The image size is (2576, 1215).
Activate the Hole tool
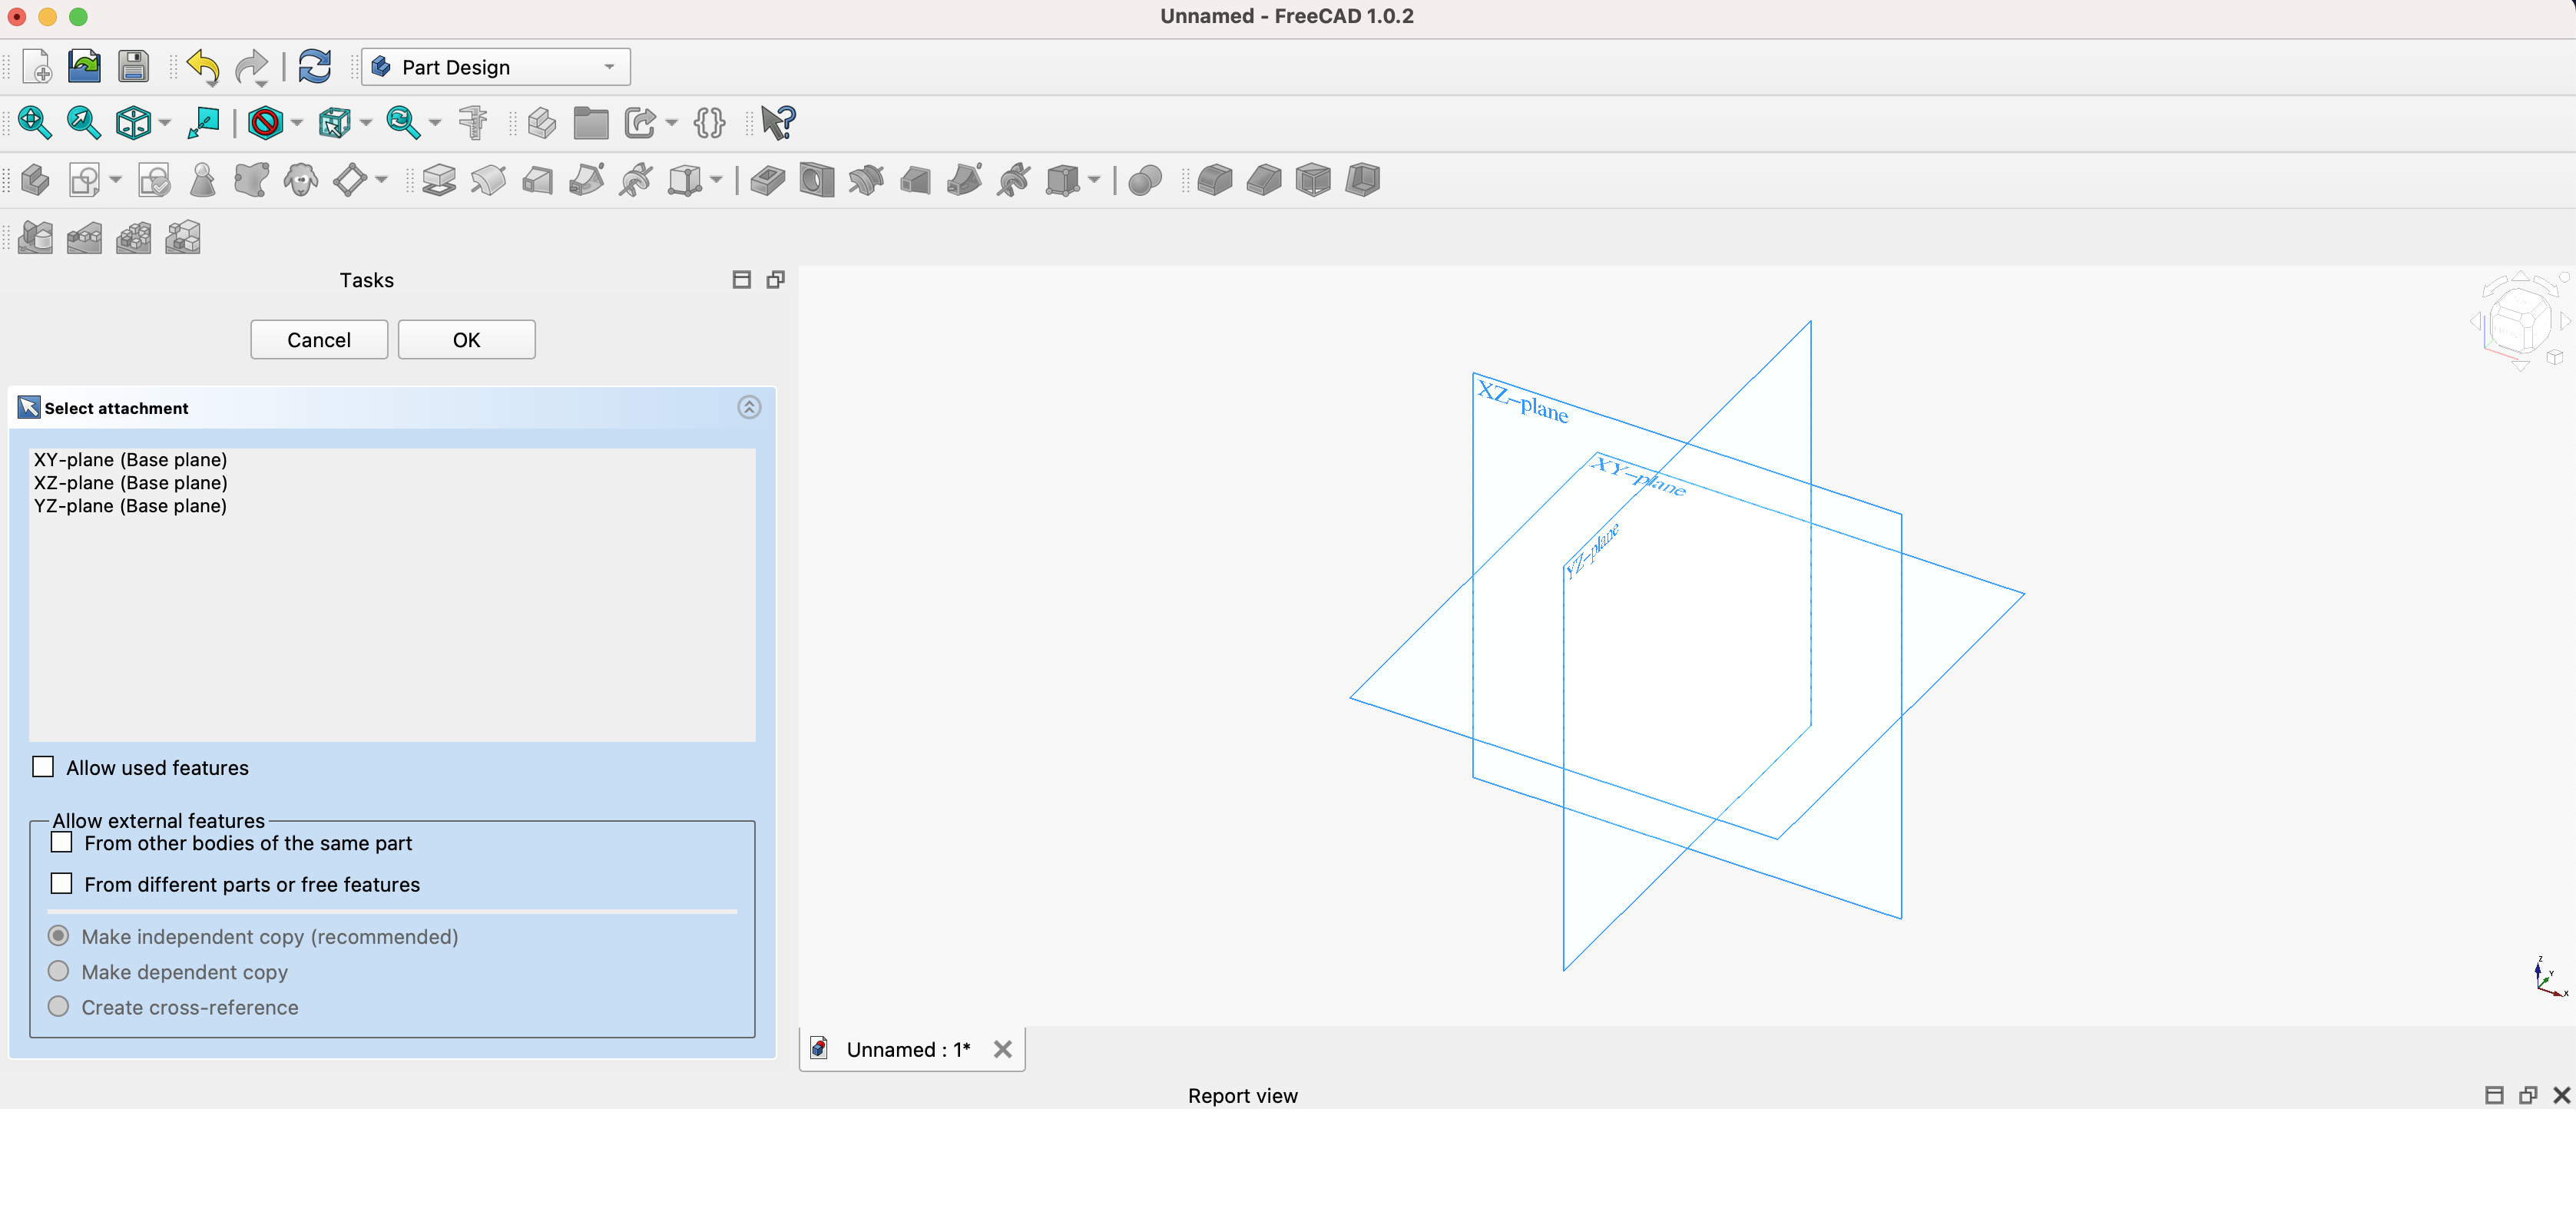tap(816, 180)
